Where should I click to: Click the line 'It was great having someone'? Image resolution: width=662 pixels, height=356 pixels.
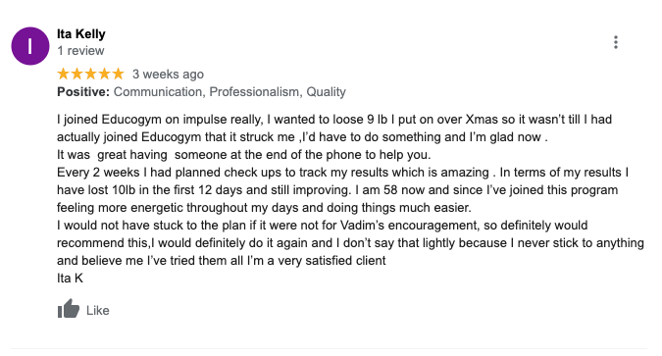click(244, 155)
